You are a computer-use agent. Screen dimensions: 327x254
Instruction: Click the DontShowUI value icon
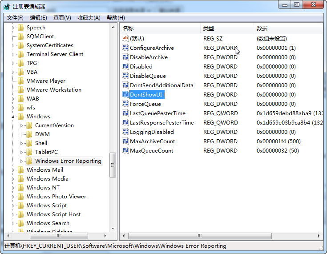125,94
